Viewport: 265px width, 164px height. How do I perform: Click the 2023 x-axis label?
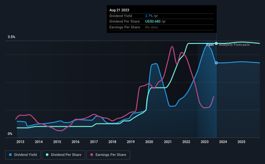[205, 142]
